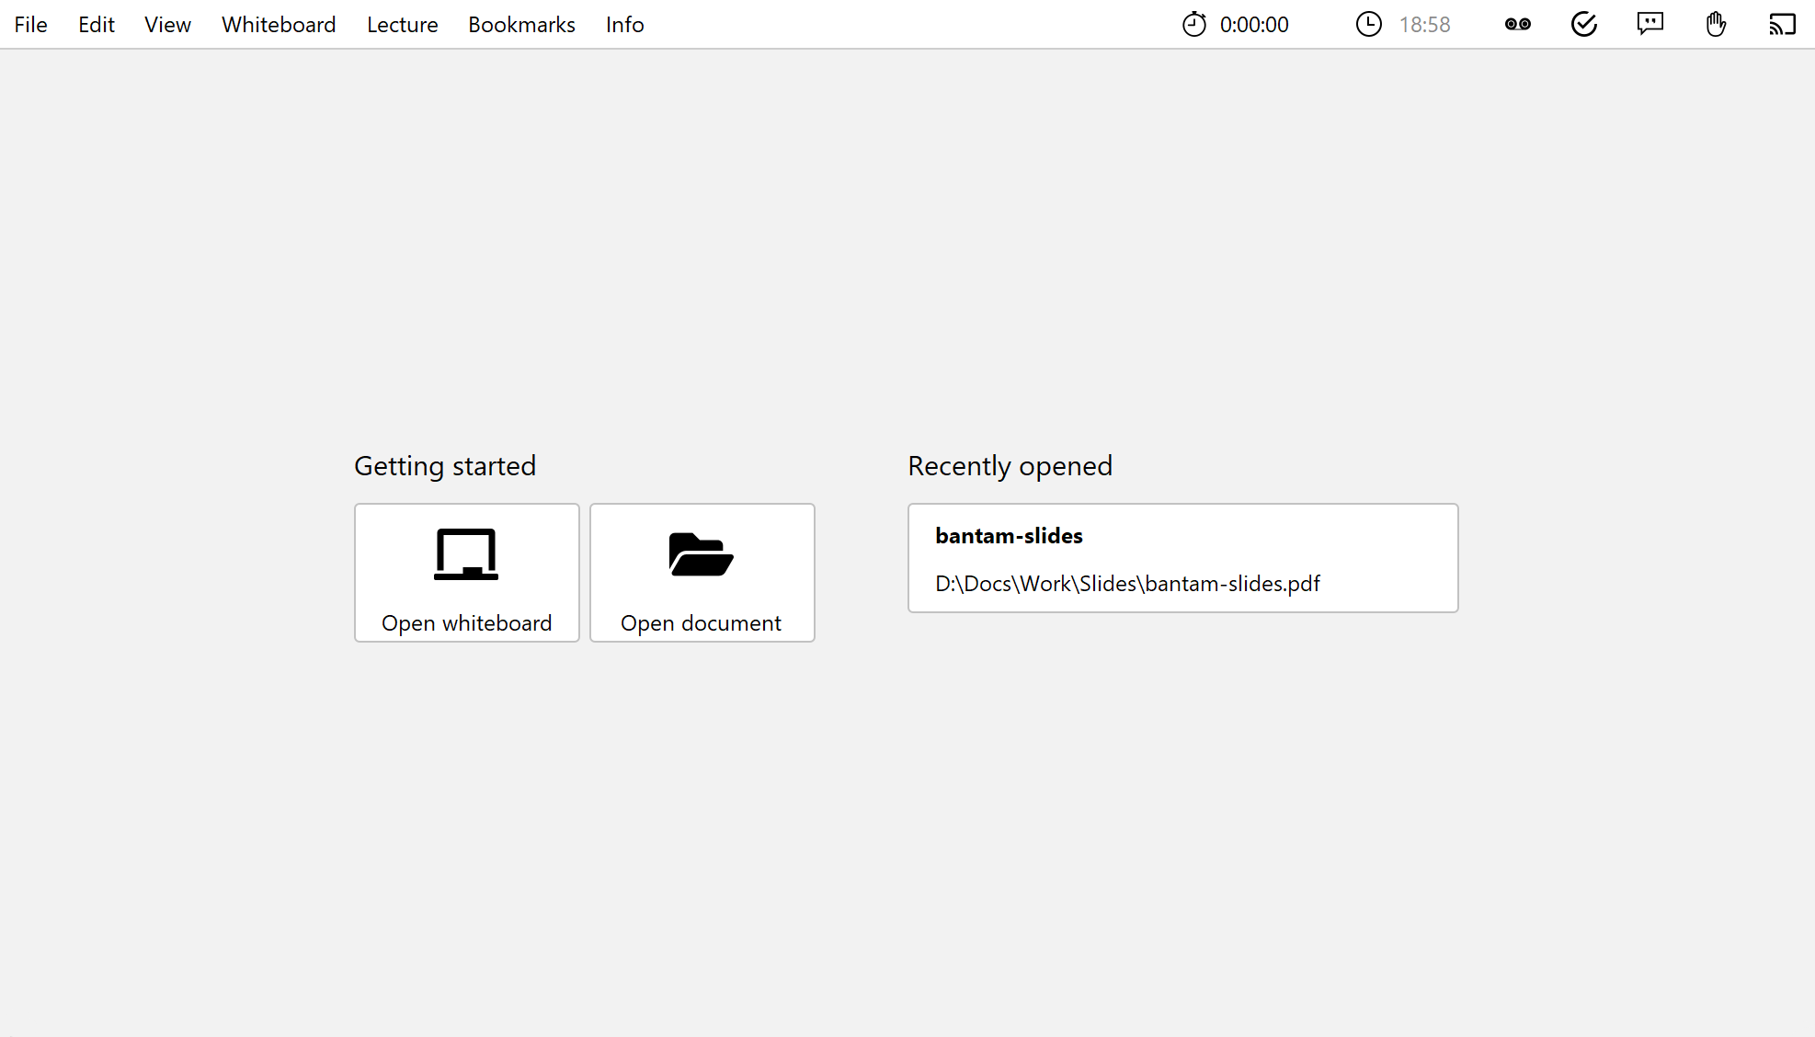Screen dimensions: 1815x1037
Task: Click the 0:00:00 elapsed timer text
Action: coord(1254,25)
